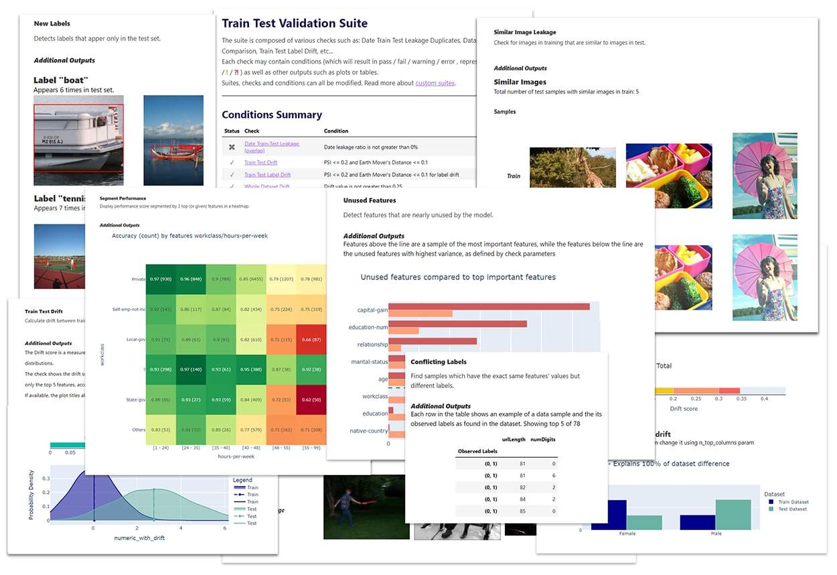Click the 'Private' workclass axis label

point(138,278)
